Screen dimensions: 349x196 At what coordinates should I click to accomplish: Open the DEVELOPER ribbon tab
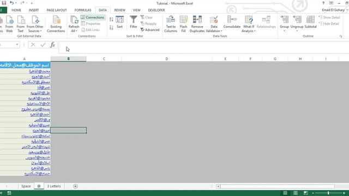pos(157,10)
